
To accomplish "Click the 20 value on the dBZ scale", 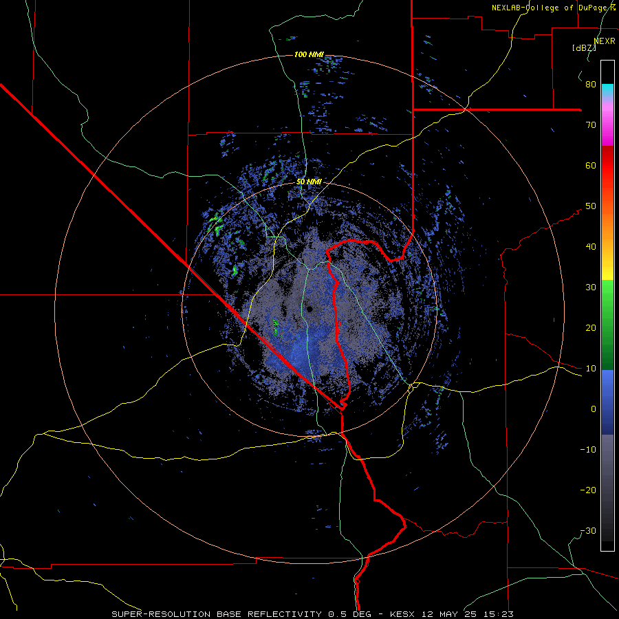I will pyautogui.click(x=591, y=328).
